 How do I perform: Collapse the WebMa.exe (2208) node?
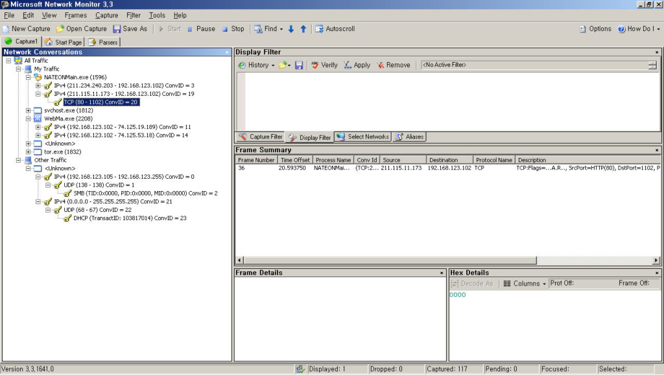pos(29,119)
